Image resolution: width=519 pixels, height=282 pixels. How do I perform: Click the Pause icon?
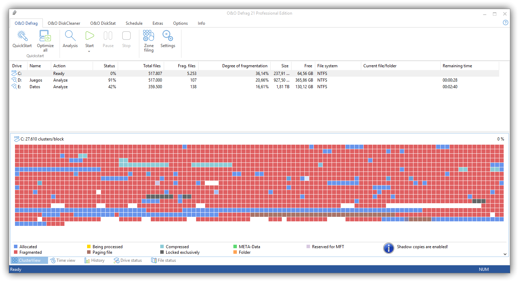[108, 36]
